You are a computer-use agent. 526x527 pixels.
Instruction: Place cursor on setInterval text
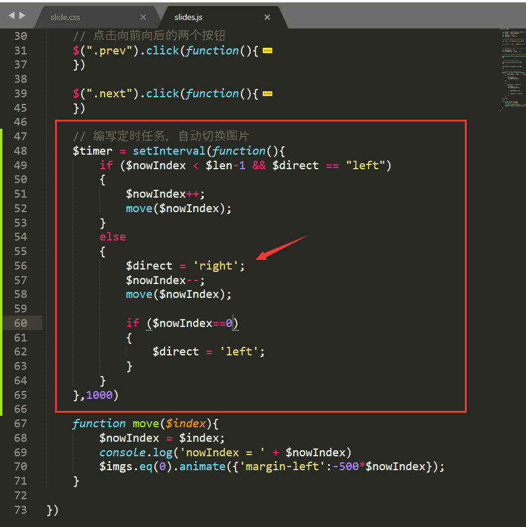tap(169, 151)
